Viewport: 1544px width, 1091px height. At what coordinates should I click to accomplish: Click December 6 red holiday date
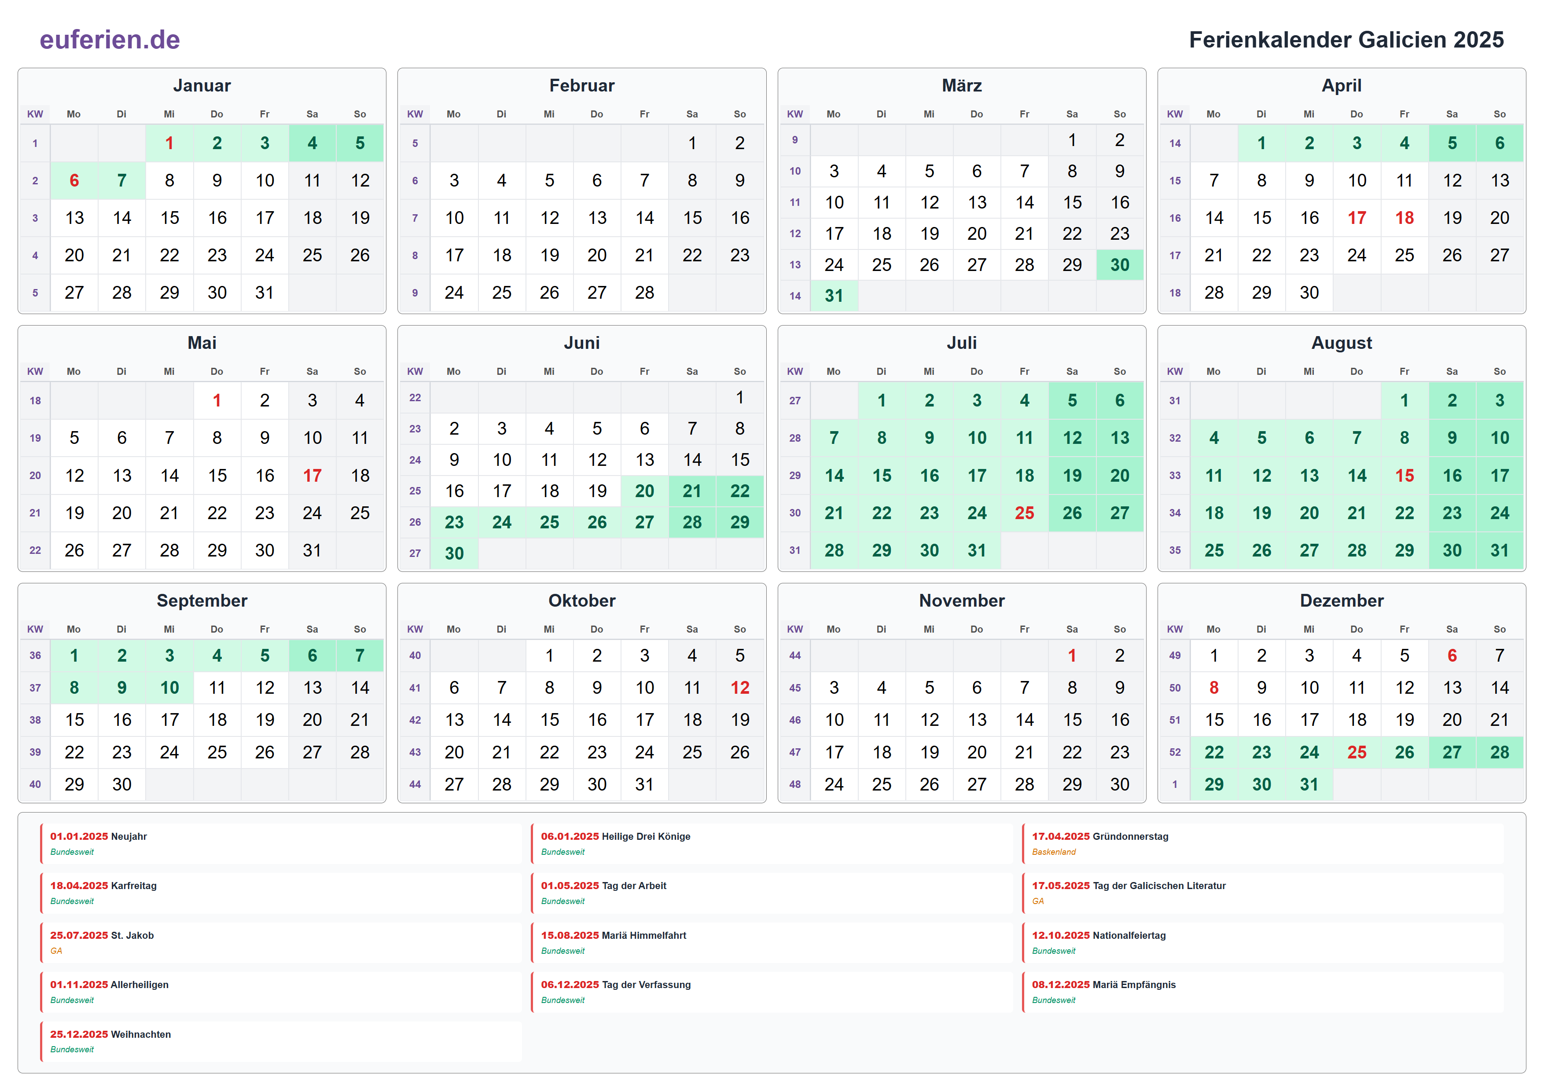1452,655
